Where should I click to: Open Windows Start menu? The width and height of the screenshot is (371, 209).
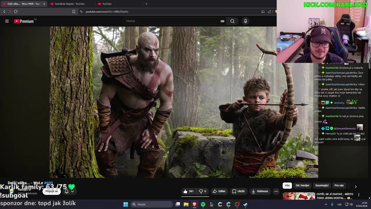[x=126, y=204]
